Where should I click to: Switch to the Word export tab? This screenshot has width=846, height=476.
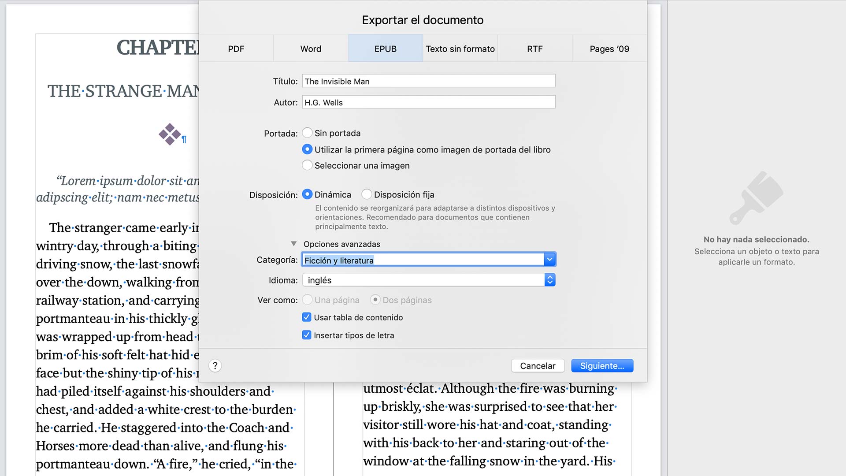[x=311, y=49]
